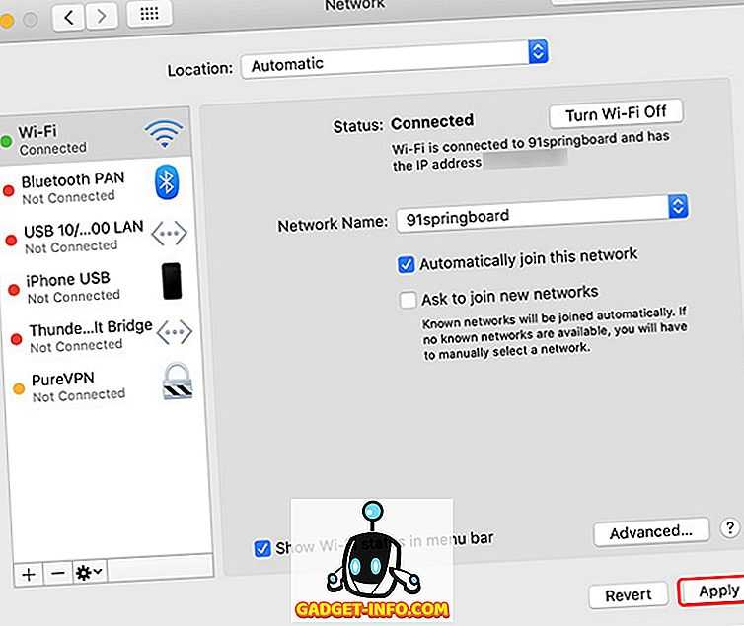Click the PureVPN yellow status dot
Viewport: 744px width, 626px height.
click(x=19, y=389)
